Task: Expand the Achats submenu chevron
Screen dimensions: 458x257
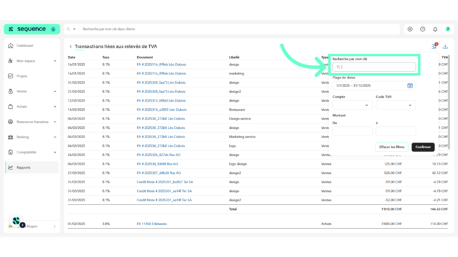Action: pyautogui.click(x=55, y=107)
